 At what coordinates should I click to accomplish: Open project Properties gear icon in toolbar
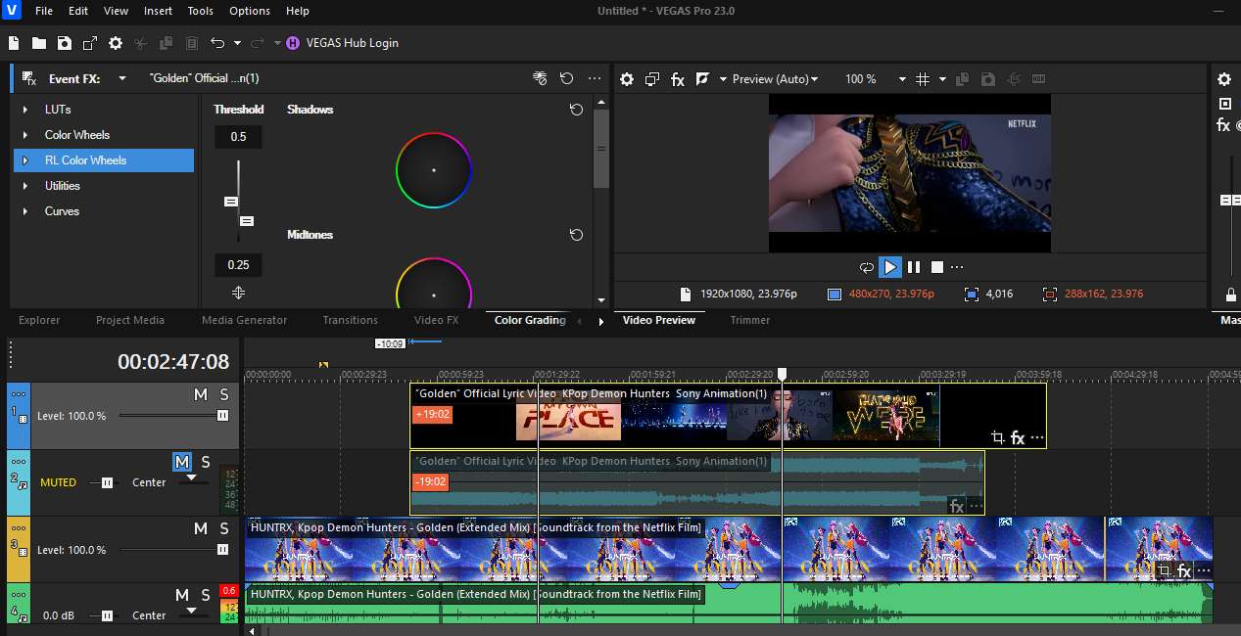click(116, 43)
